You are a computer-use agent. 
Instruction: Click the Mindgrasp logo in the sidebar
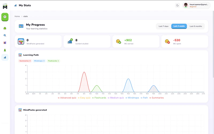click(5, 6)
